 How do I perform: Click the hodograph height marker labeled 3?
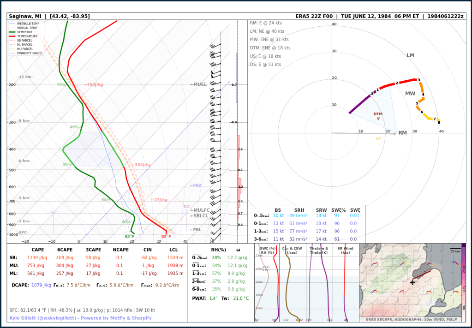tap(419, 80)
